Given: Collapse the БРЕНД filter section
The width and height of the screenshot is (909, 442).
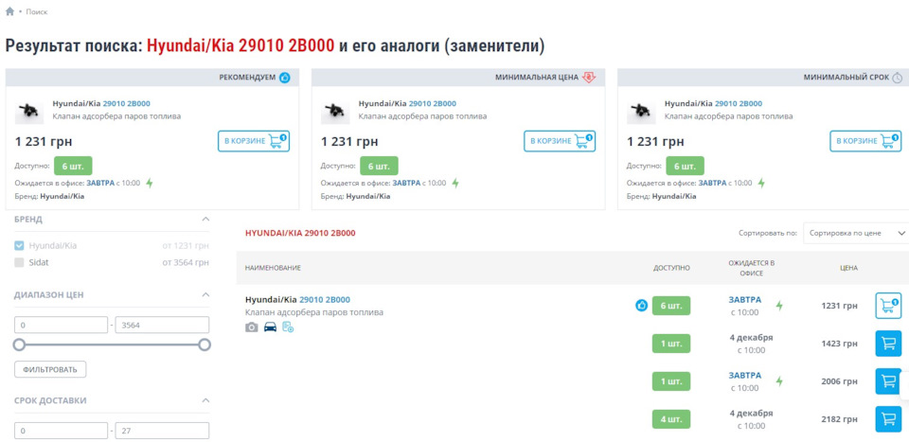Looking at the screenshot, I should pos(205,220).
